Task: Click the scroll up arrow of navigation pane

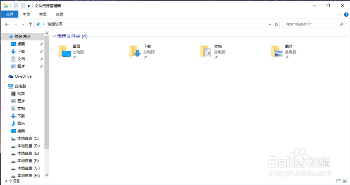Action: tap(47, 33)
